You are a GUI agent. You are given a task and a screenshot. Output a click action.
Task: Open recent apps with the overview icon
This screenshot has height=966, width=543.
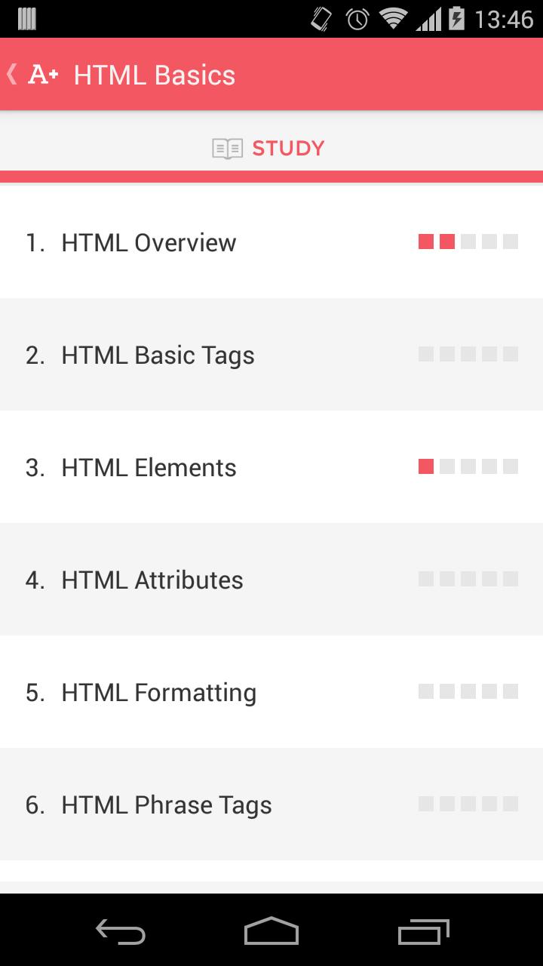(423, 931)
